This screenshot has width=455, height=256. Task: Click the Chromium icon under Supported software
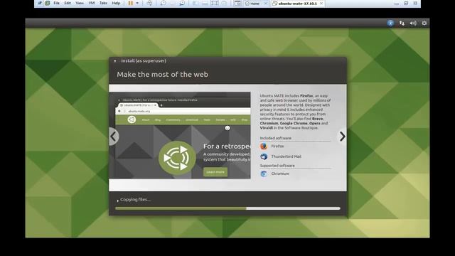264,174
